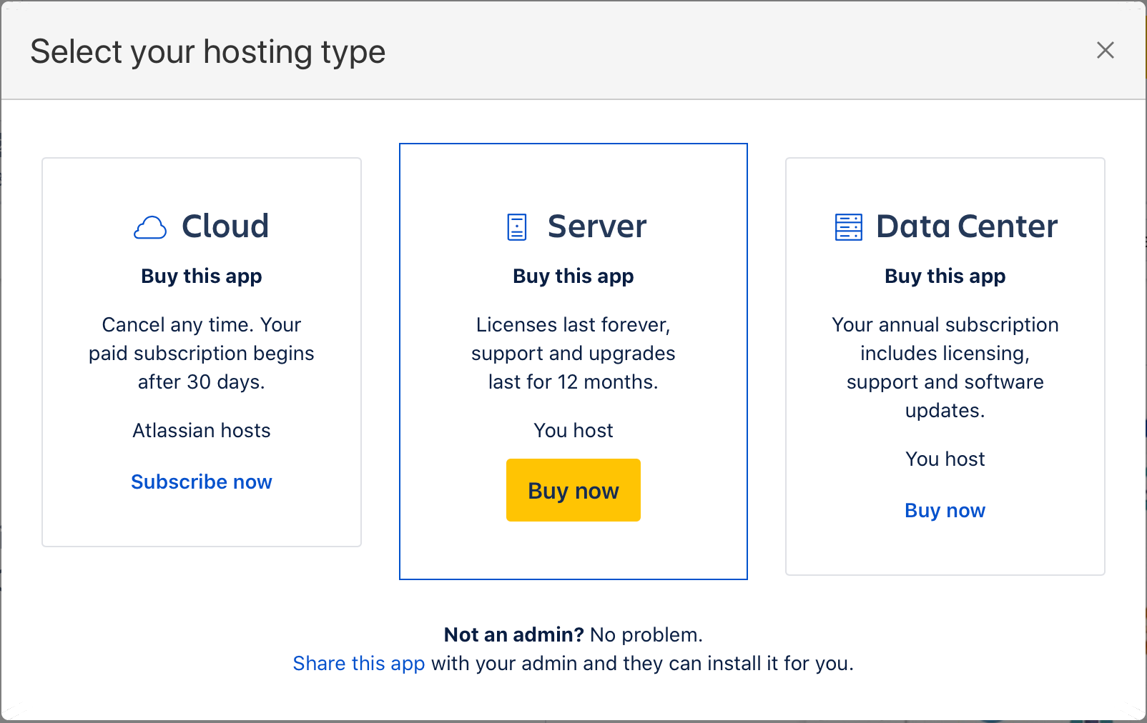Viewport: 1147px width, 723px height.
Task: Click the Server heading text
Action: point(597,226)
